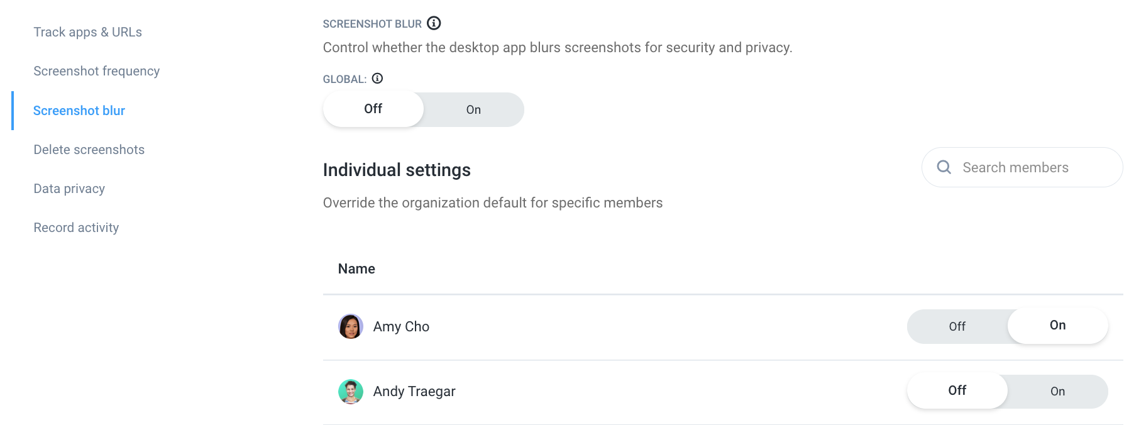Open the Data privacy settings section
1129x425 pixels.
coord(69,188)
